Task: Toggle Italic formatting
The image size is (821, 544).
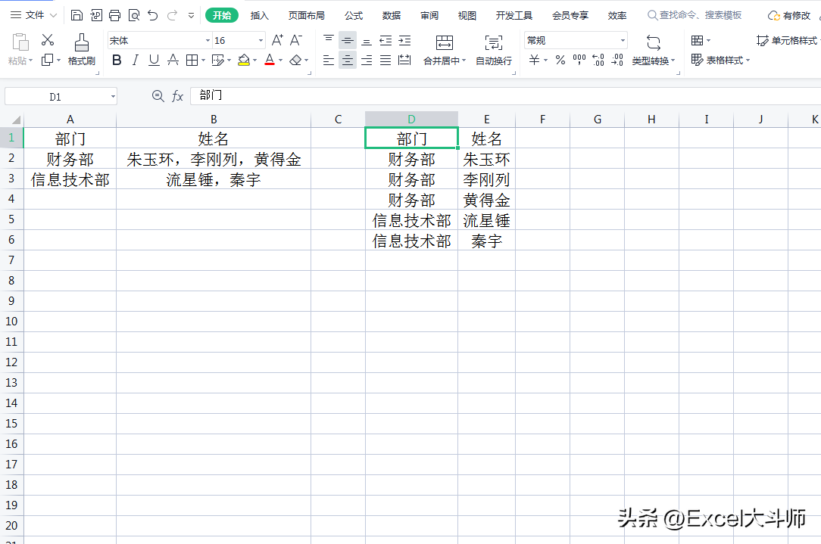Action: 135,61
